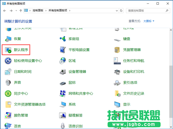
Task: Click the 任务栏和导航 text link
Action: point(133,61)
